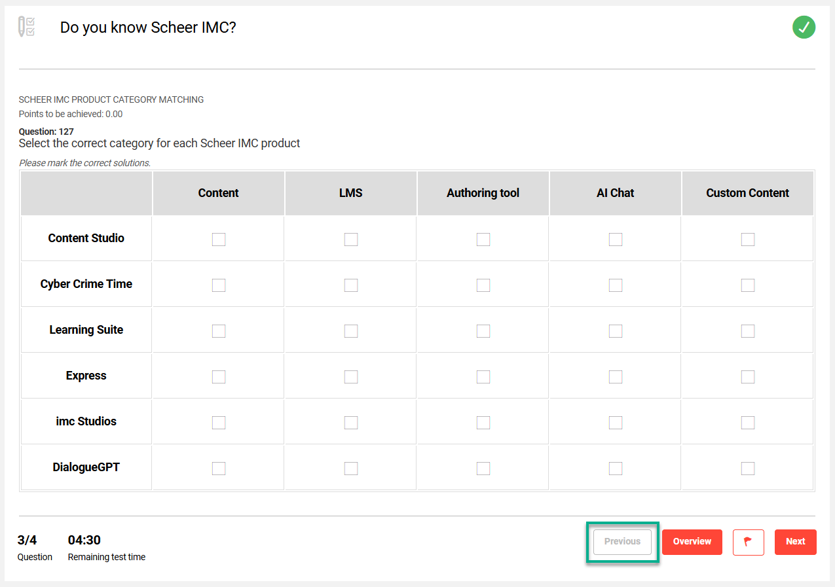This screenshot has height=587, width=835.
Task: Click the question type pencil checklist icon
Action: [x=27, y=27]
